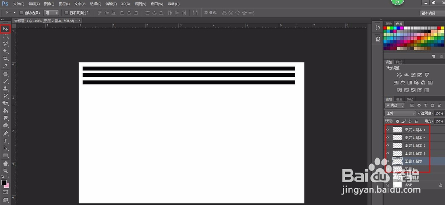The height and width of the screenshot is (205, 445).
Task: Toggle lock transparent pixels icon
Action: coord(397,121)
